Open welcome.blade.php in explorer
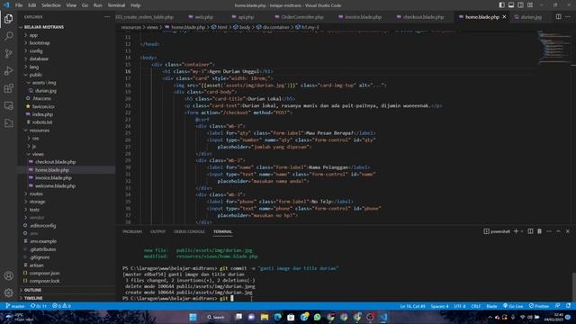 tap(55, 186)
